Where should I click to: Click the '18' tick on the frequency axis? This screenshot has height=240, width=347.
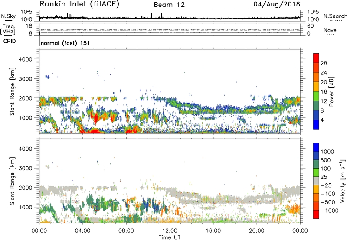click(29, 26)
